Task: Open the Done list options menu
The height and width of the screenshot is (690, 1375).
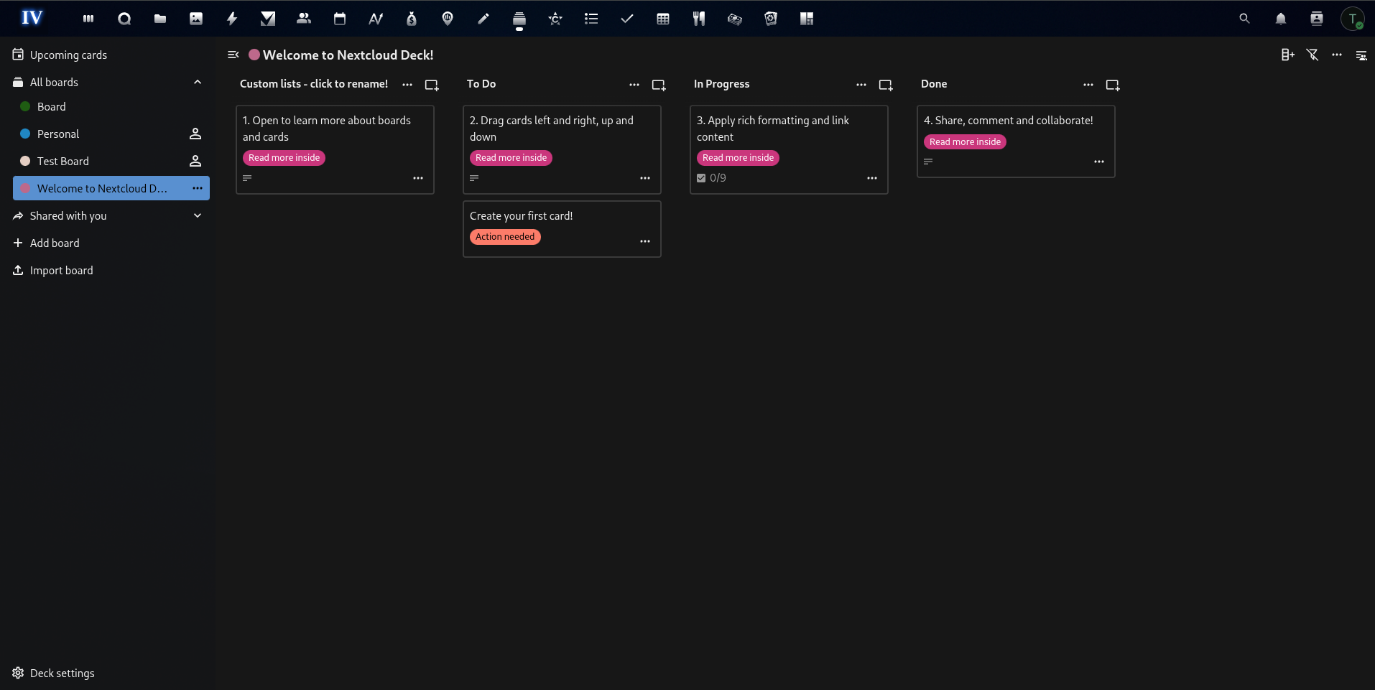Action: tap(1088, 85)
